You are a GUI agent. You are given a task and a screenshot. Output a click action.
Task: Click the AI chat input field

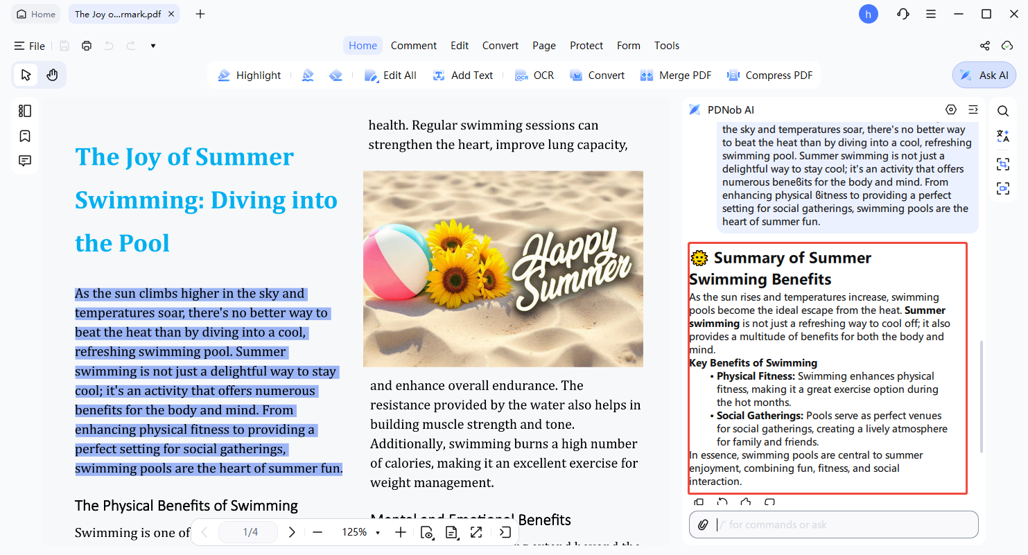pos(842,525)
